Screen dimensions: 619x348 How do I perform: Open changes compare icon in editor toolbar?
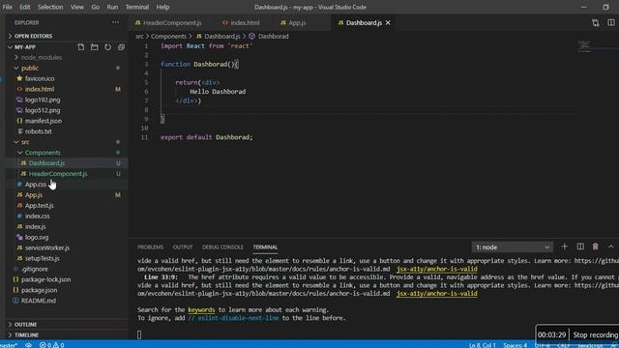click(596, 23)
